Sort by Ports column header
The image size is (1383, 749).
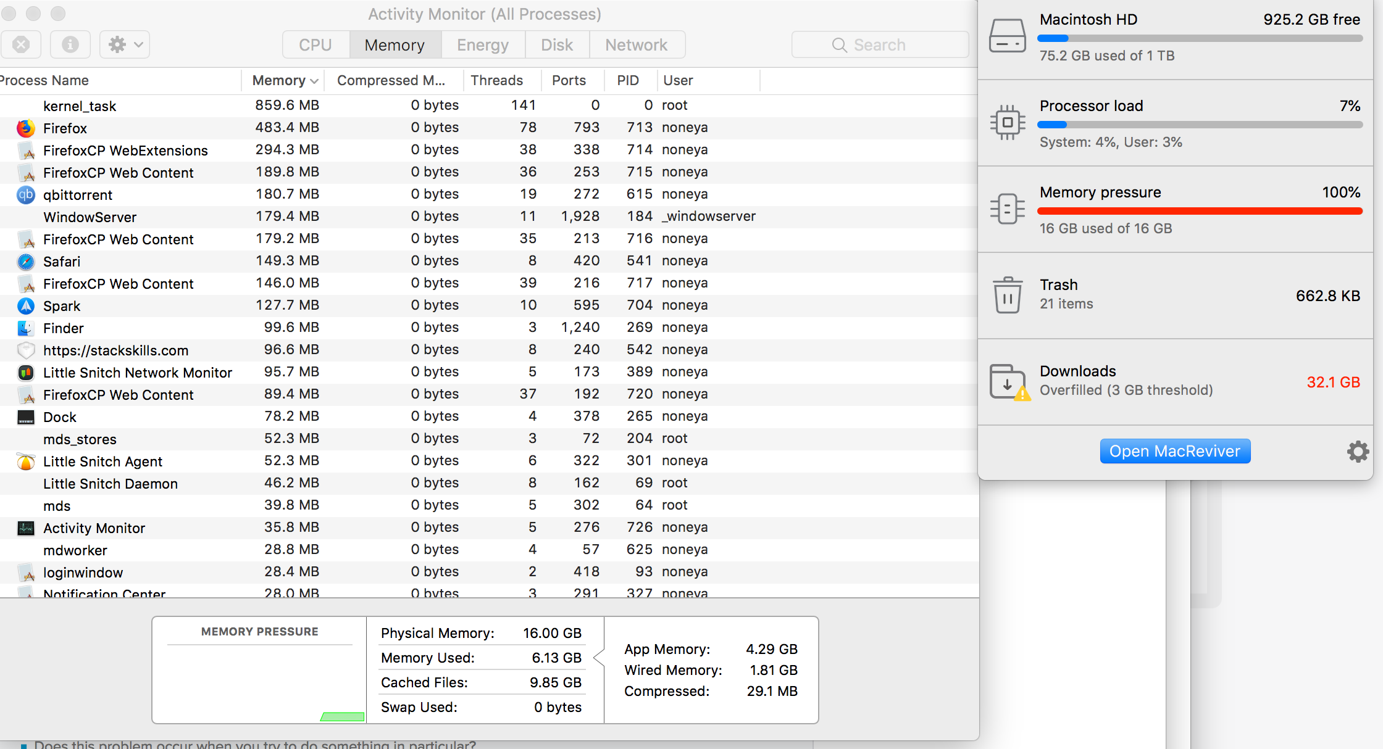coord(572,80)
